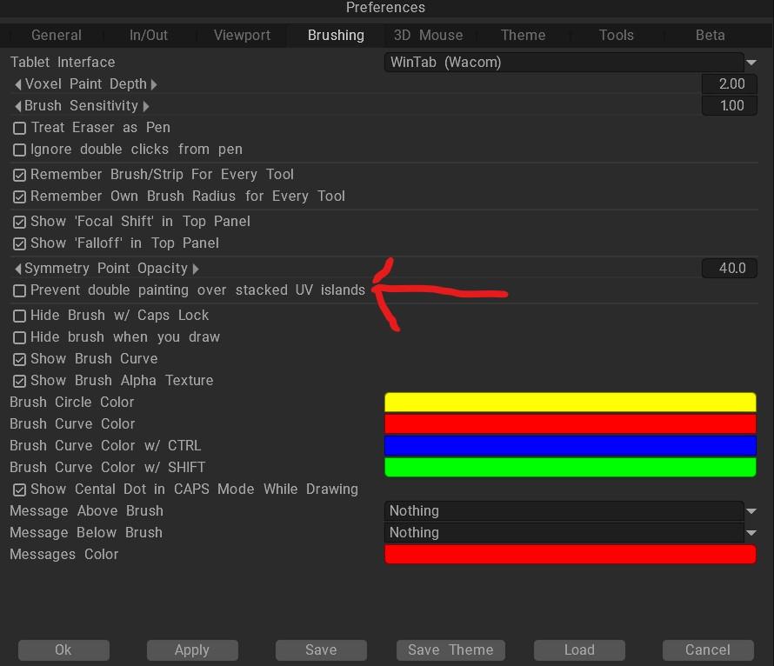
Task: Enable Prevent double painting over stacked UV islands
Action: point(19,290)
